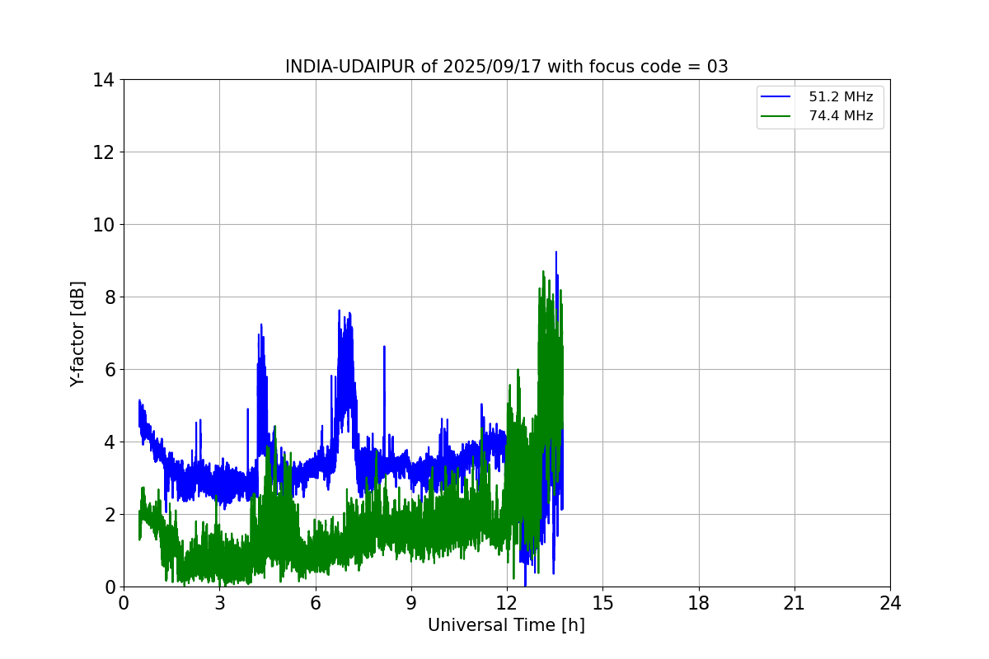Click x-axis tick label 15
The image size is (989, 659).
(602, 603)
